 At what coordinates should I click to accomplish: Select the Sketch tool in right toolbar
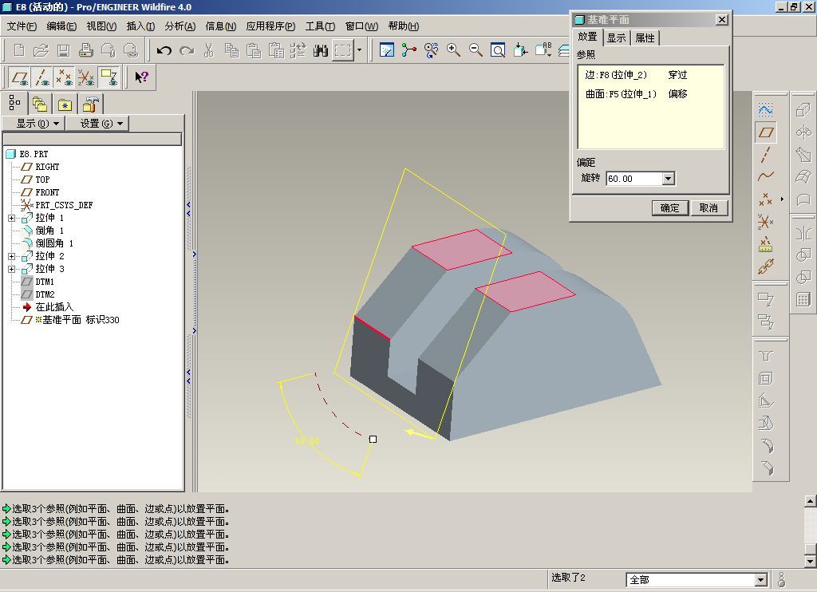(765, 109)
